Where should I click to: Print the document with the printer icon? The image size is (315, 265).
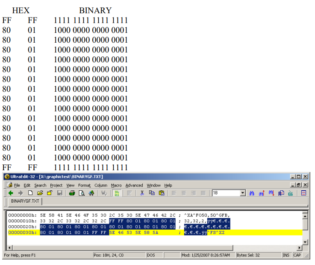72,193
